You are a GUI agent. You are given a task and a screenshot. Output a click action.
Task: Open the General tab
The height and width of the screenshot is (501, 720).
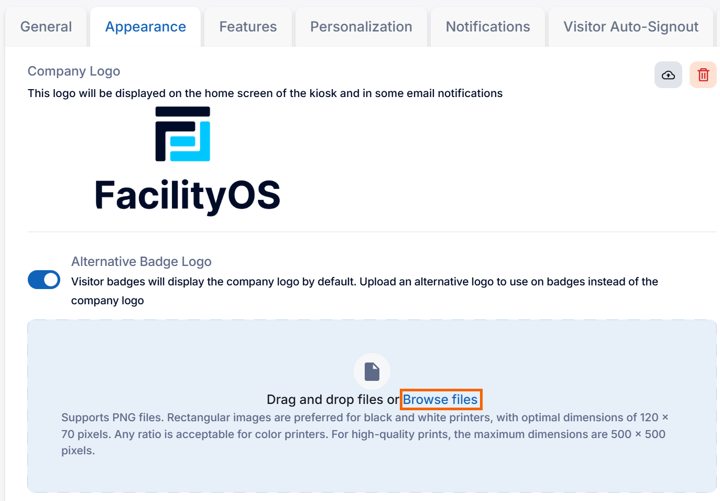pyautogui.click(x=46, y=26)
